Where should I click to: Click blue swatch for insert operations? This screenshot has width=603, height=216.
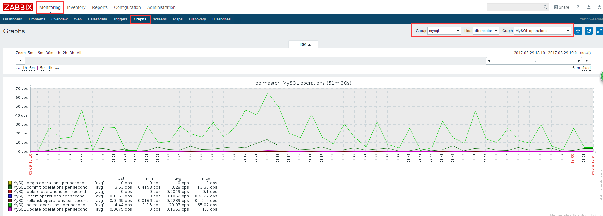coord(10,196)
